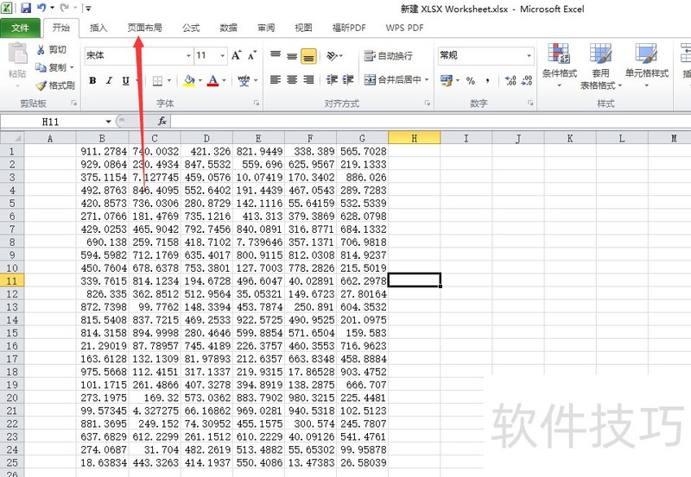691x477 pixels.
Task: Align cell text left
Action: pyautogui.click(x=276, y=79)
